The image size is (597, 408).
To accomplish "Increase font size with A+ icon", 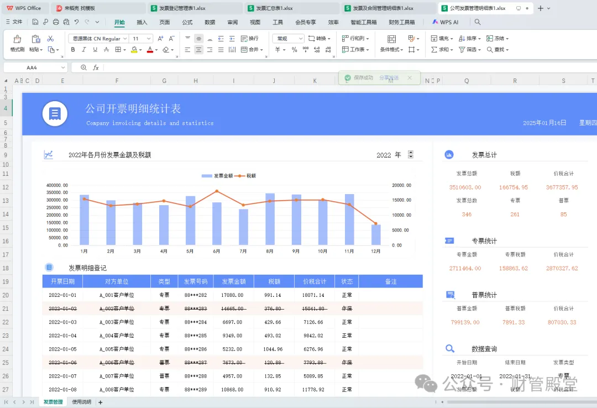I will tap(160, 39).
